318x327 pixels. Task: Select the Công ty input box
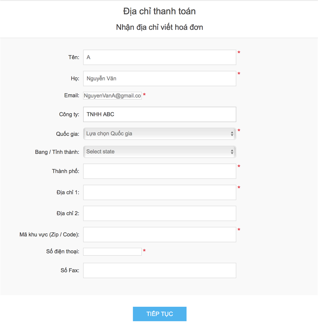[159, 114]
